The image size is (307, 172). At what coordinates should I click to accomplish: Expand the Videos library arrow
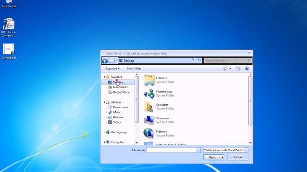click(106, 122)
